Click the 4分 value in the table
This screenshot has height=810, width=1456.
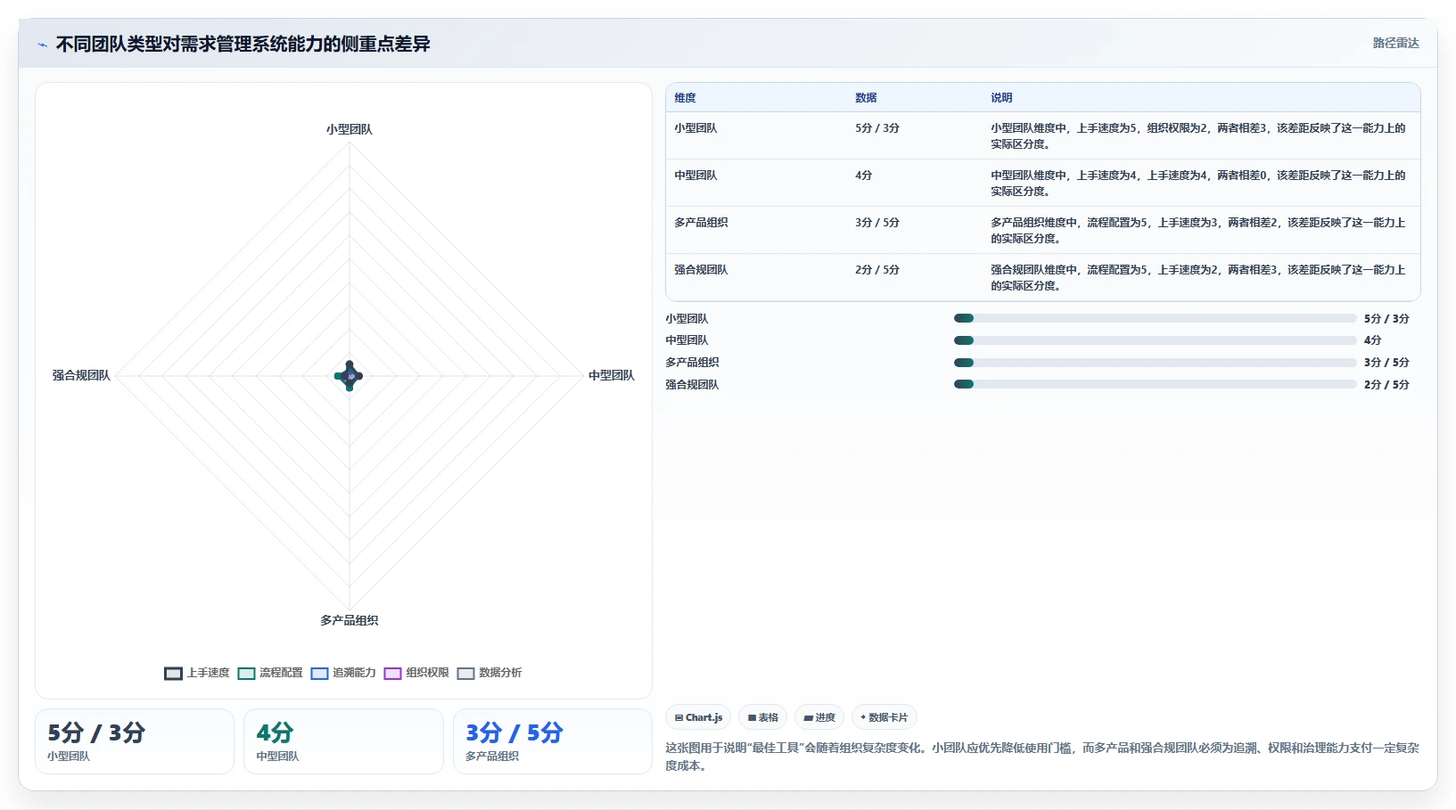864,176
